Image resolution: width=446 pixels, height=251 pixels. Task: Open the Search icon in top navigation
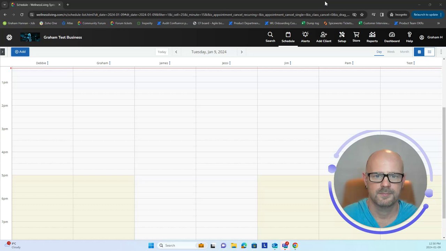(270, 37)
